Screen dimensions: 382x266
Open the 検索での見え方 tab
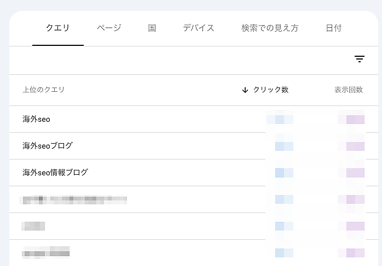click(270, 28)
